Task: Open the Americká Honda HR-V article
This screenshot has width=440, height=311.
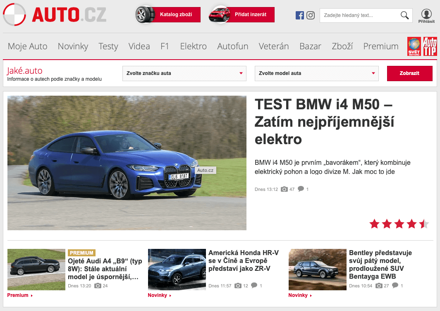Action: (x=244, y=261)
